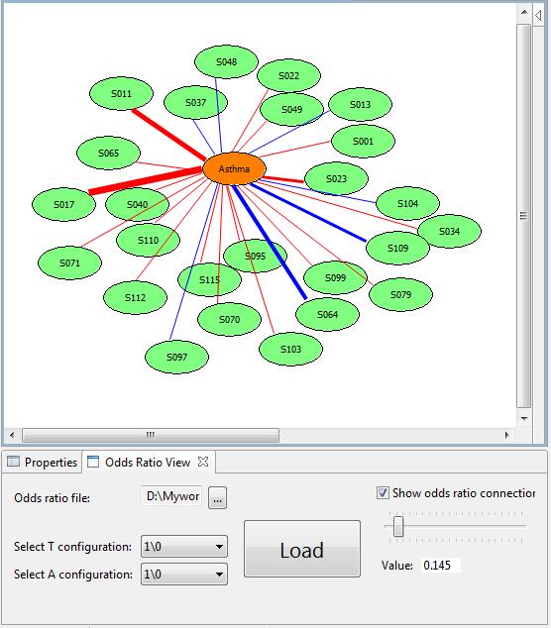Activate the Odds Ratio View tab
The height and width of the screenshot is (628, 551).
point(148,463)
